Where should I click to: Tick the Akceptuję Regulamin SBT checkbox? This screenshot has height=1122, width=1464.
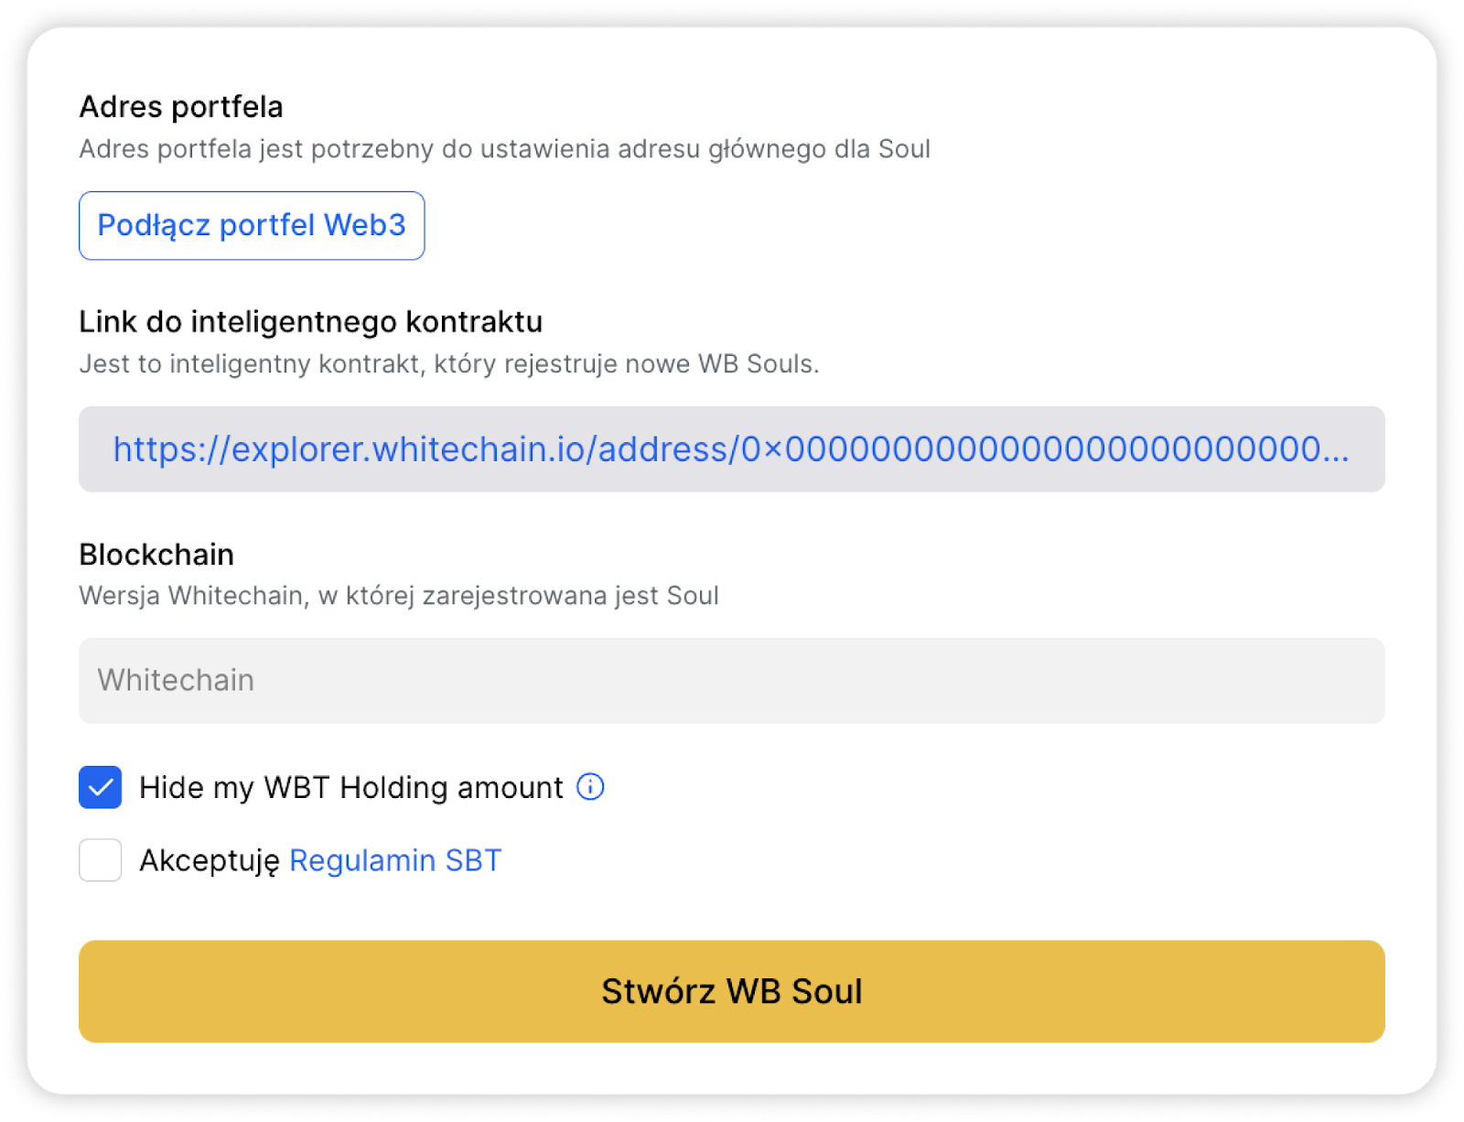(101, 860)
